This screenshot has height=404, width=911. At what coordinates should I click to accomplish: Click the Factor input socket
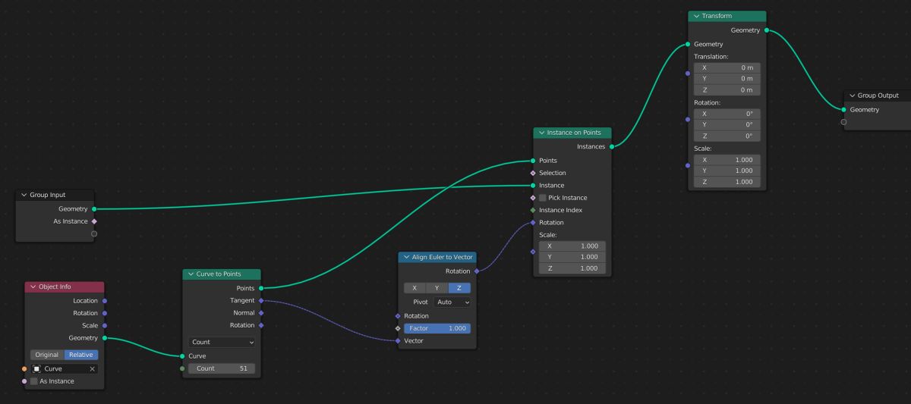pyautogui.click(x=397, y=328)
